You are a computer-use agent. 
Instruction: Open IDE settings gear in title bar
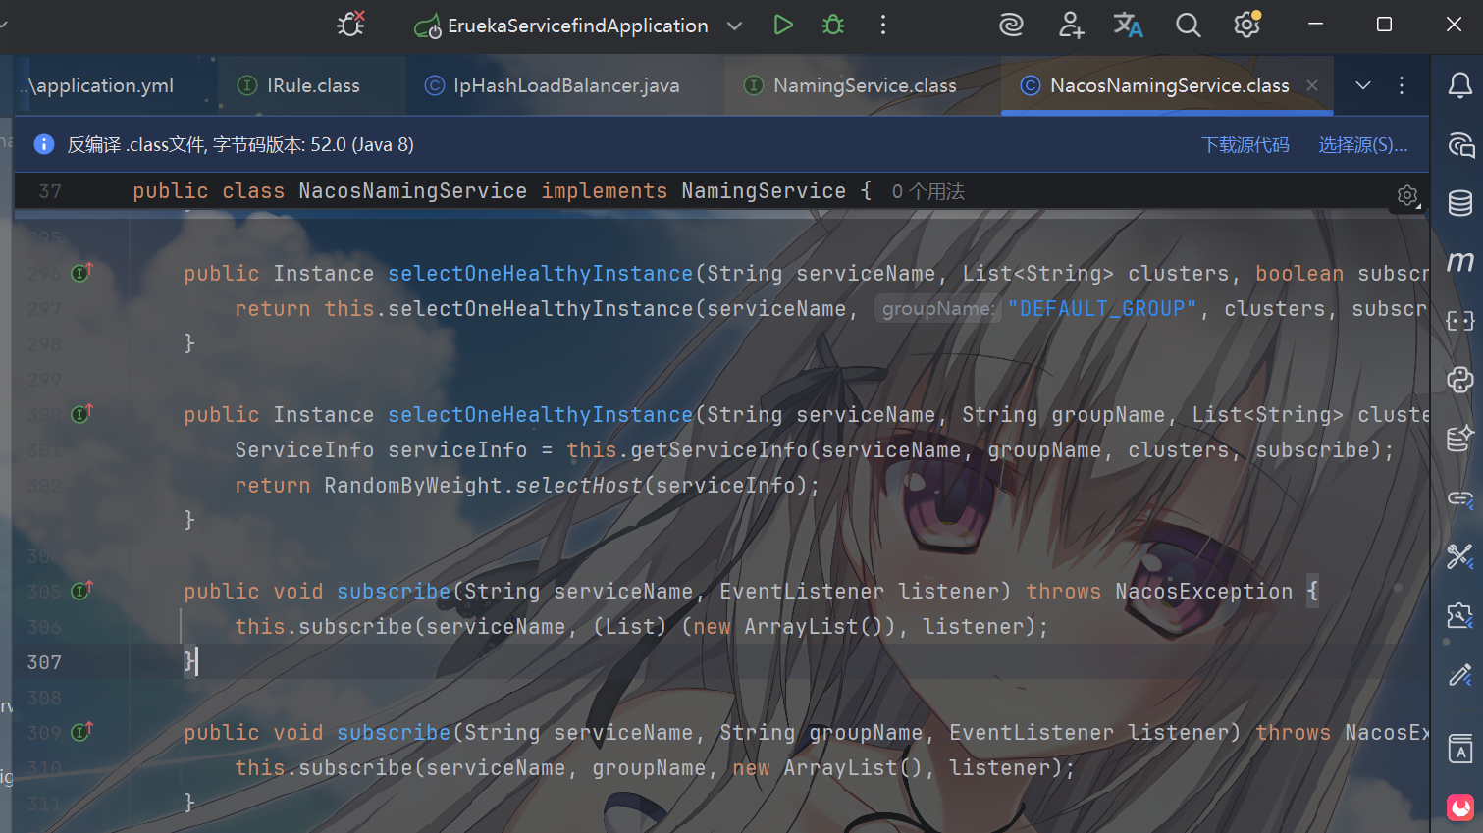[1246, 25]
